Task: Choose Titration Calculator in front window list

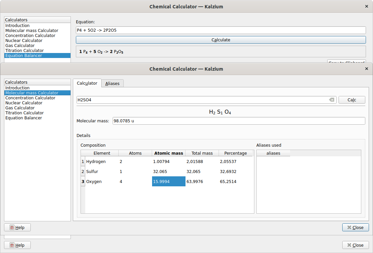Action: pyautogui.click(x=24, y=113)
